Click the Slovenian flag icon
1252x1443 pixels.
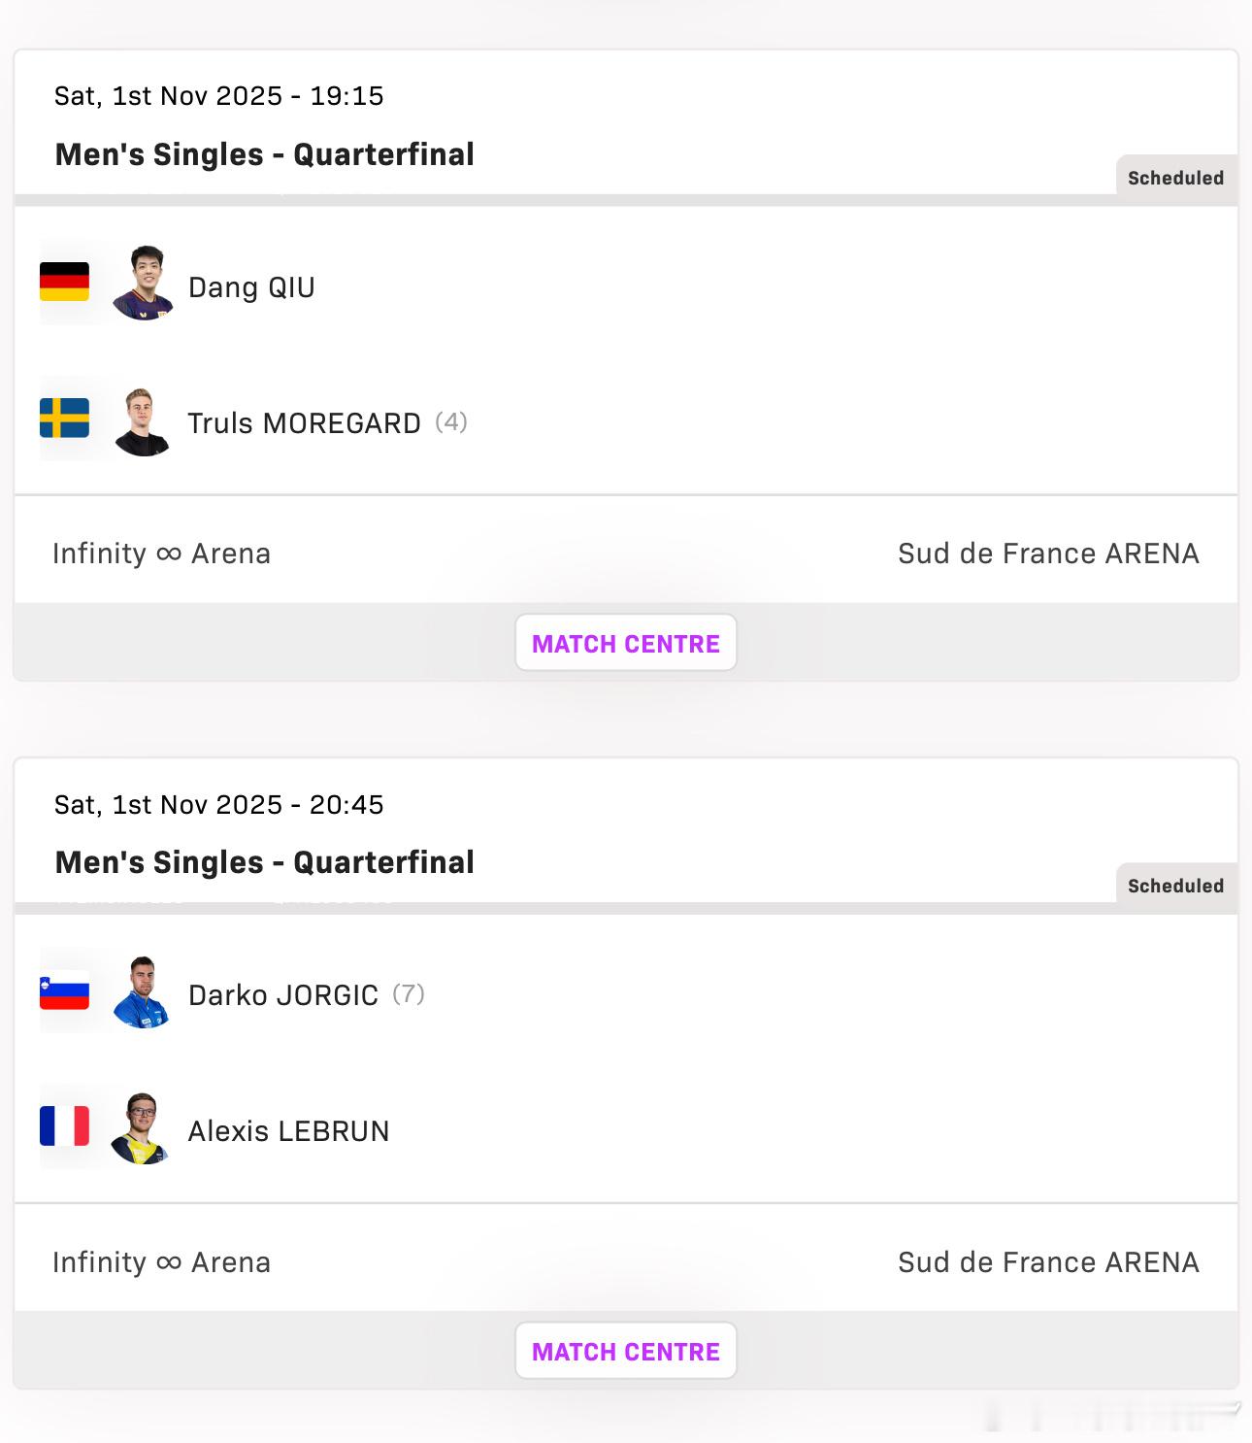pyautogui.click(x=64, y=990)
